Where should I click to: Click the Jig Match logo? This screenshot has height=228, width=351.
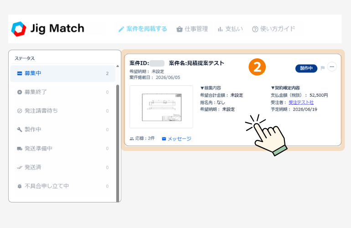pyautogui.click(x=48, y=29)
